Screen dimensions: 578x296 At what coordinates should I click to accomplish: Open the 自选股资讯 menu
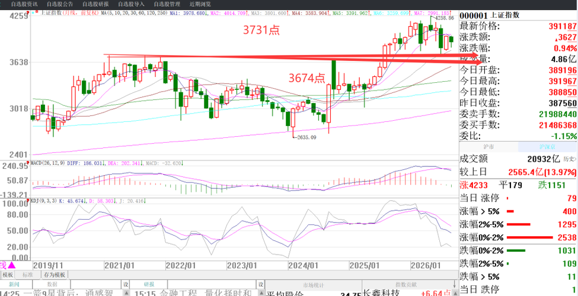pos(24,4)
